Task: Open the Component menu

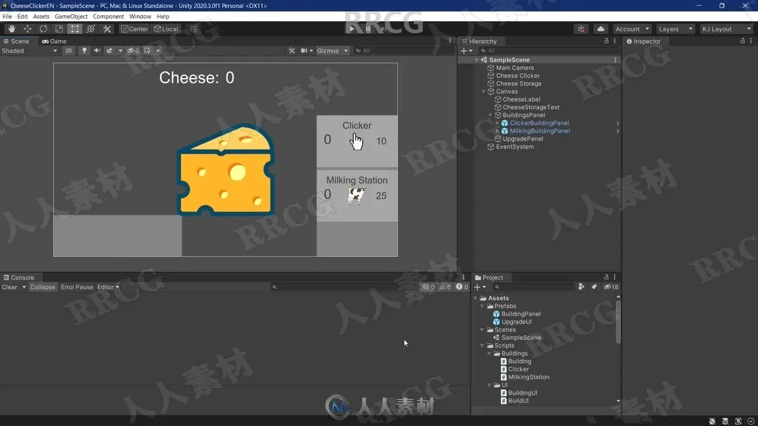Action: pos(108,17)
